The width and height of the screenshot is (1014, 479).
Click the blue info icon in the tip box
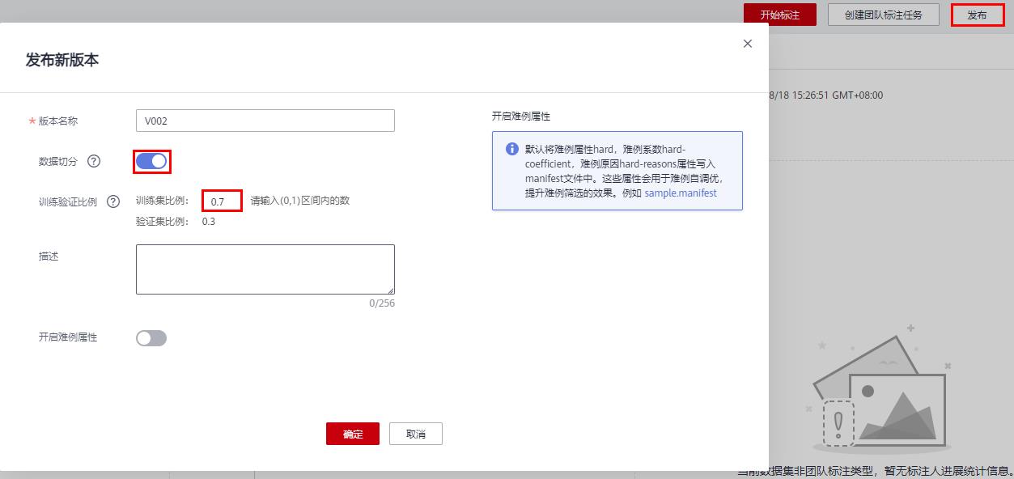point(511,149)
